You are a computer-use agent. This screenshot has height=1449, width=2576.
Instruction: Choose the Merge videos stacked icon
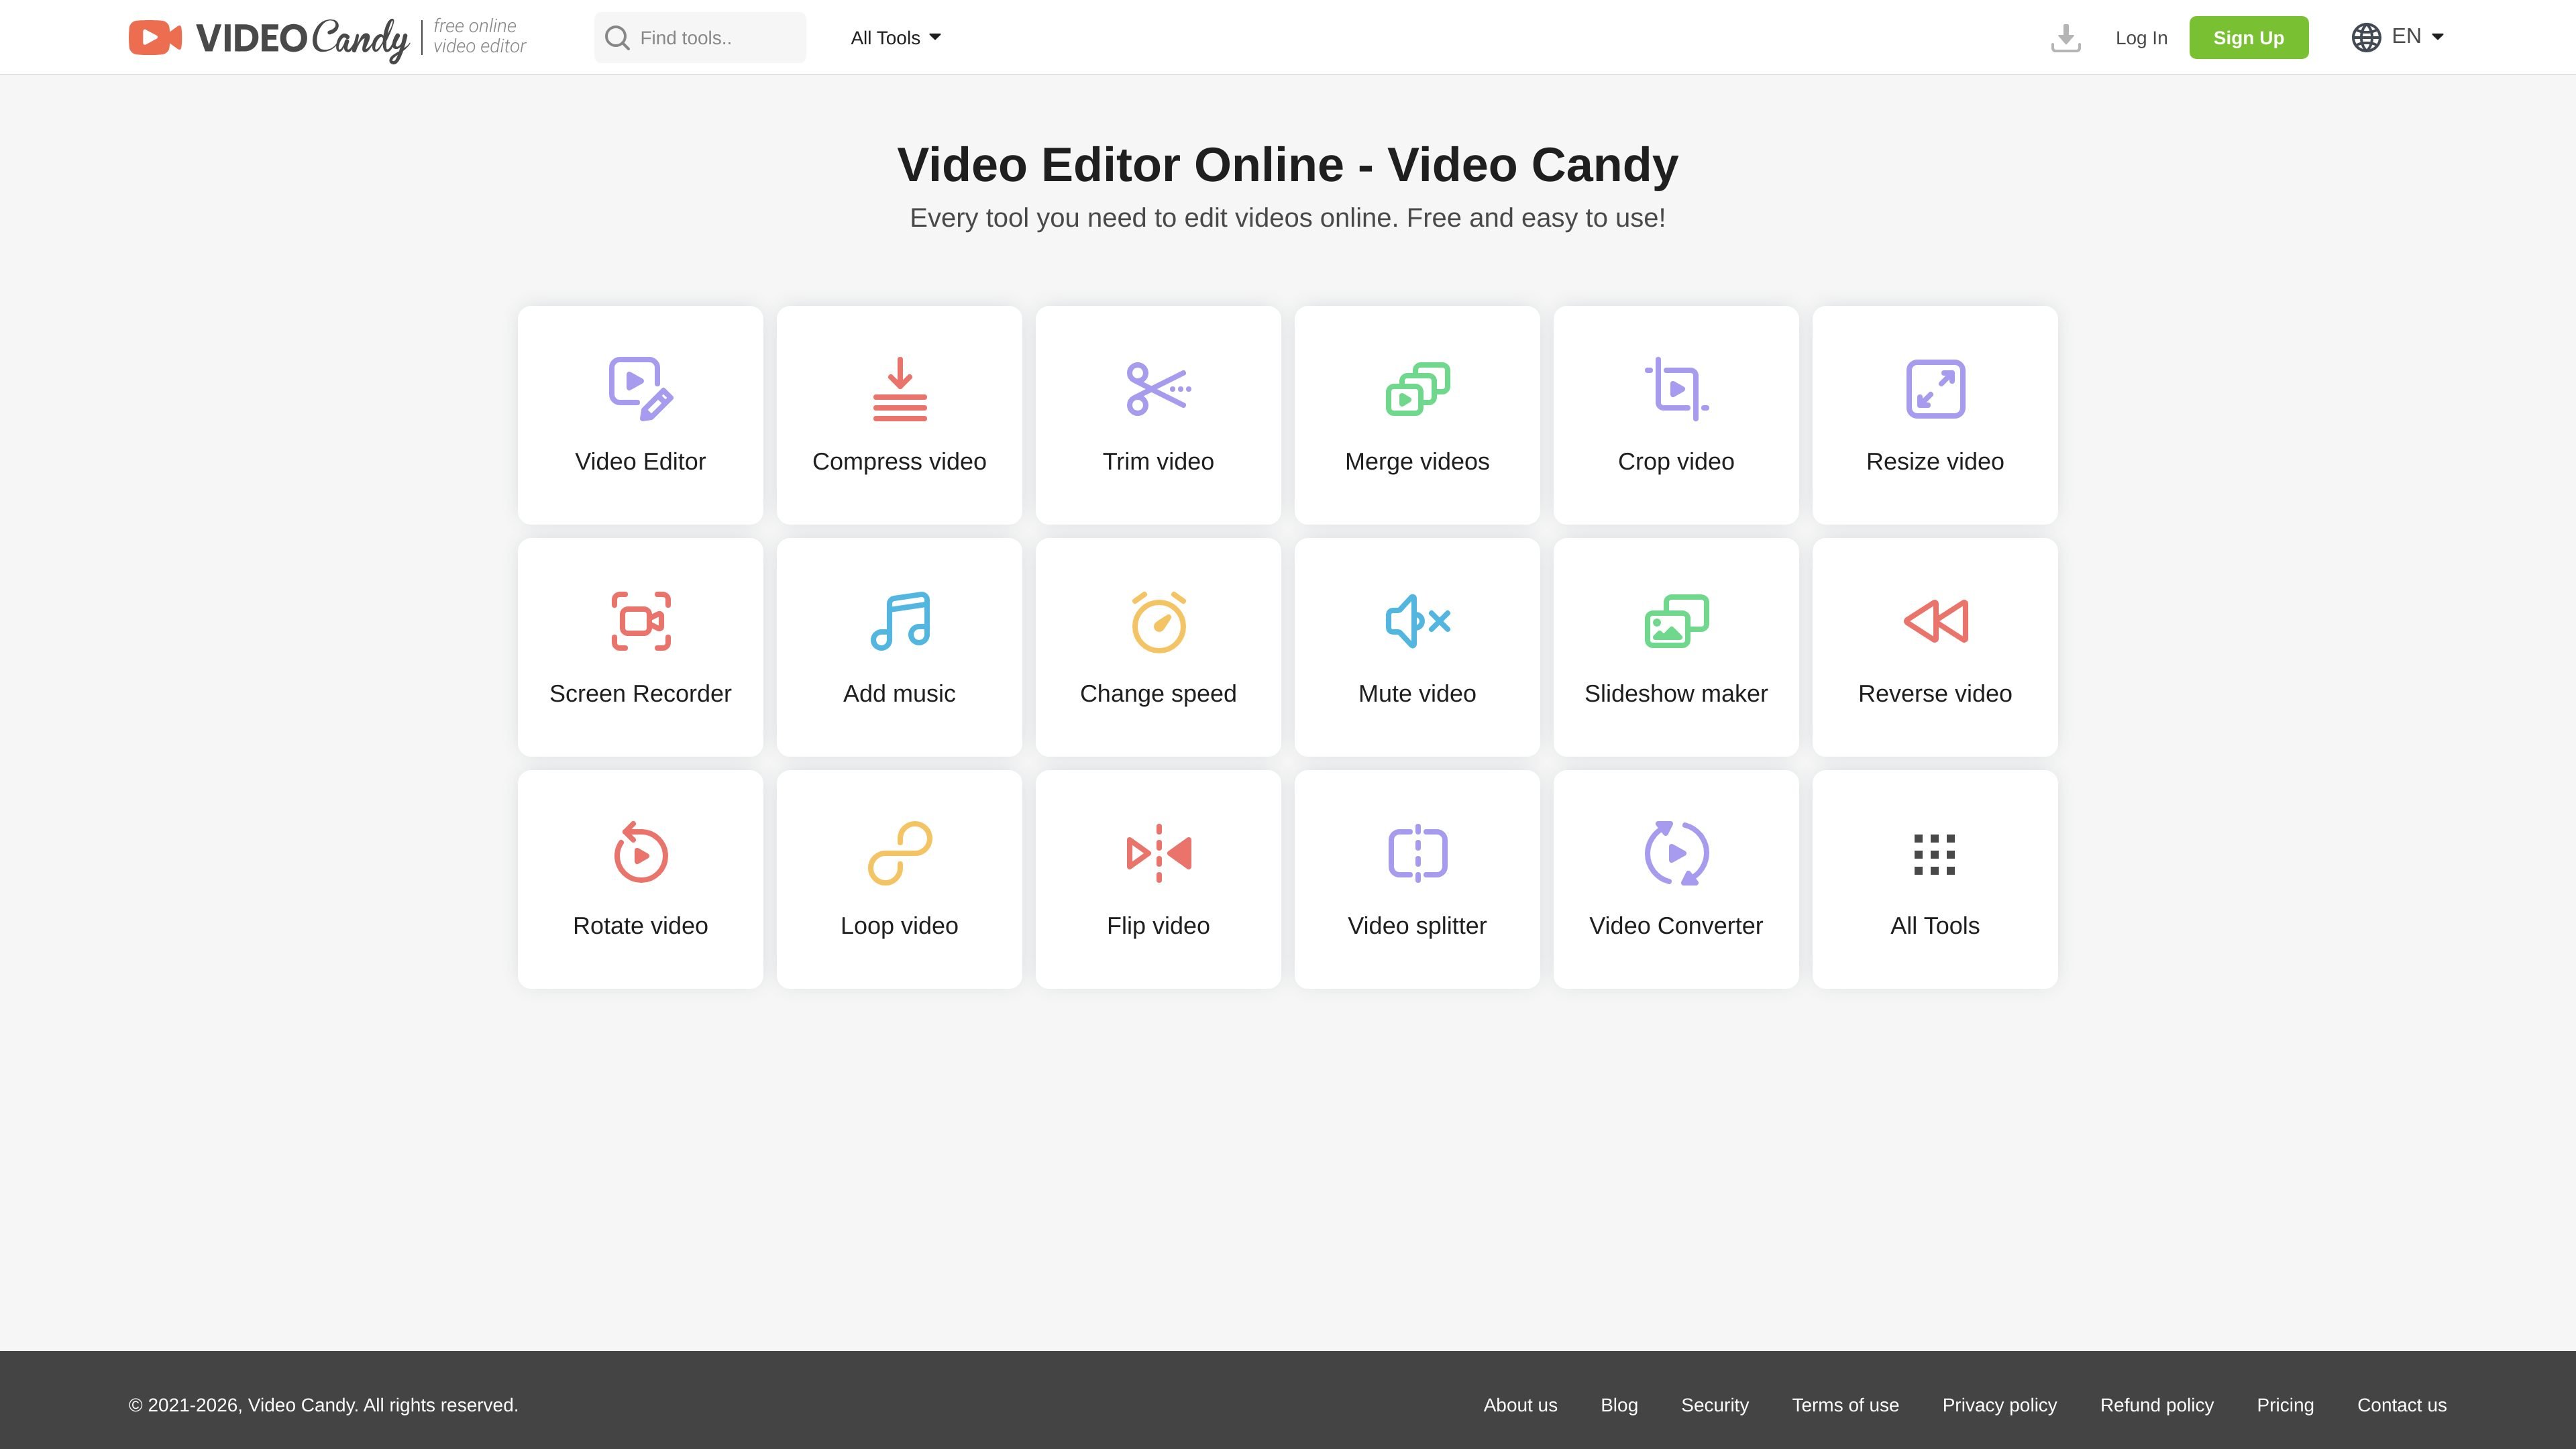pos(1417,389)
